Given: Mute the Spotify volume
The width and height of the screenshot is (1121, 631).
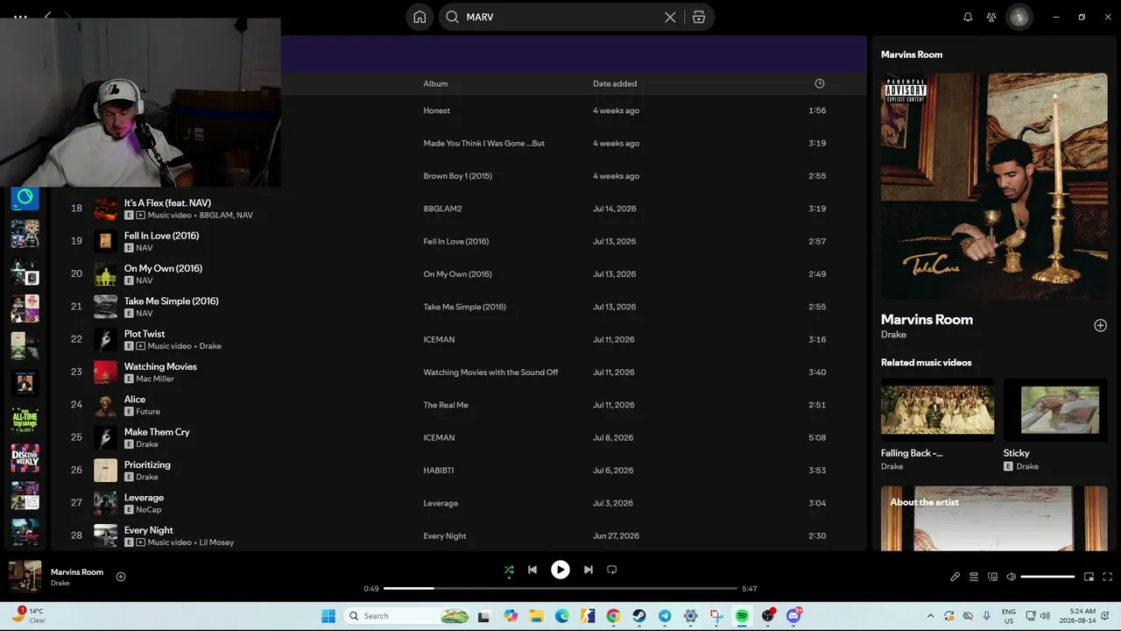Looking at the screenshot, I should (1011, 577).
